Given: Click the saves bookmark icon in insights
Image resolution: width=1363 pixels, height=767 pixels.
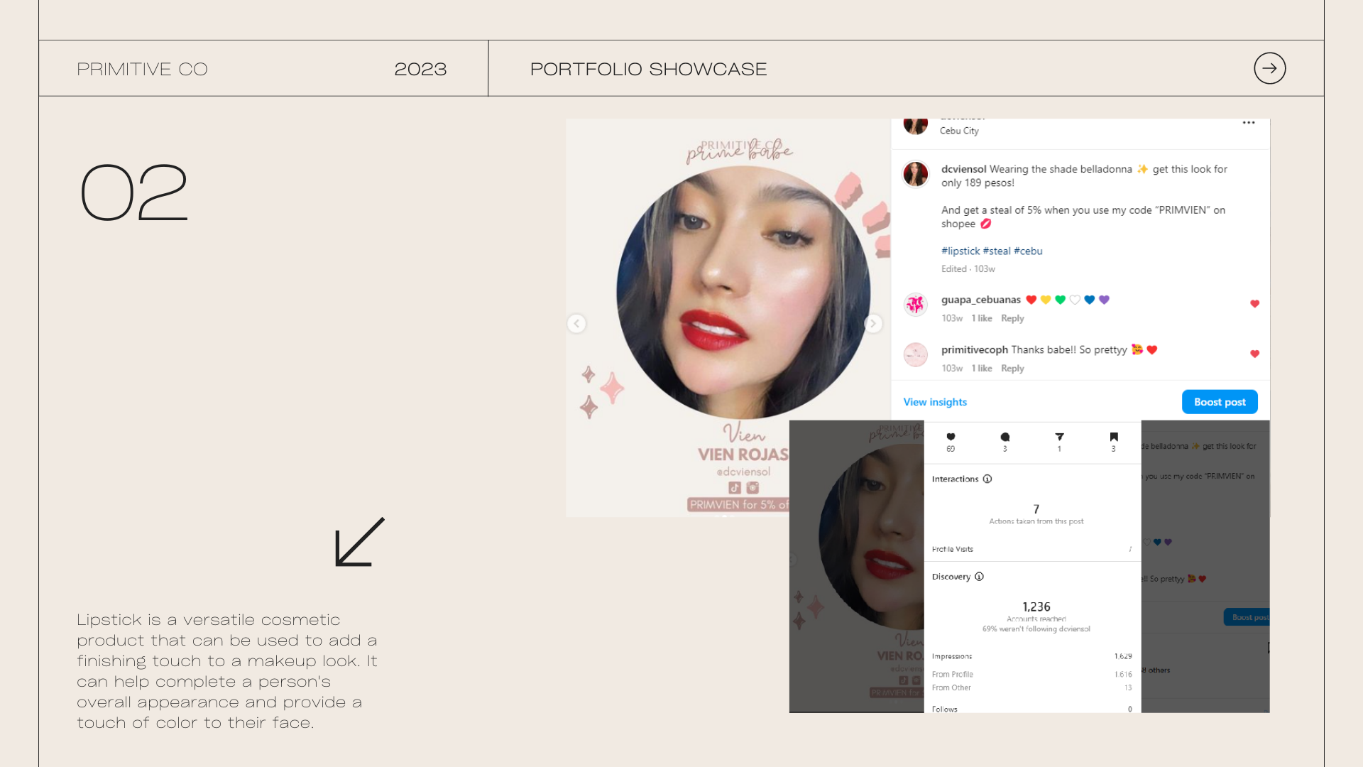Looking at the screenshot, I should pos(1113,437).
